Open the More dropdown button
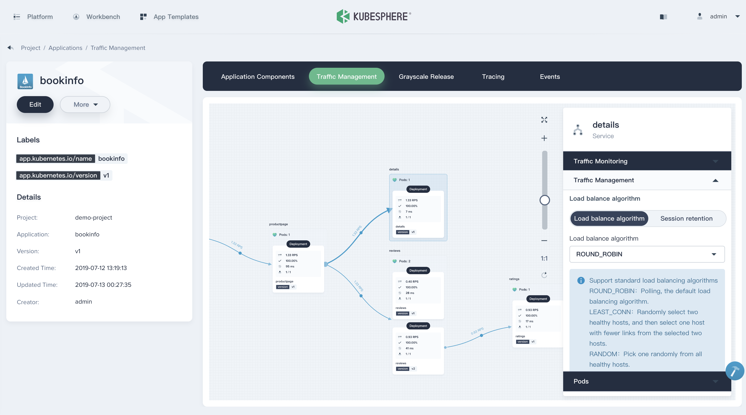 click(x=85, y=105)
